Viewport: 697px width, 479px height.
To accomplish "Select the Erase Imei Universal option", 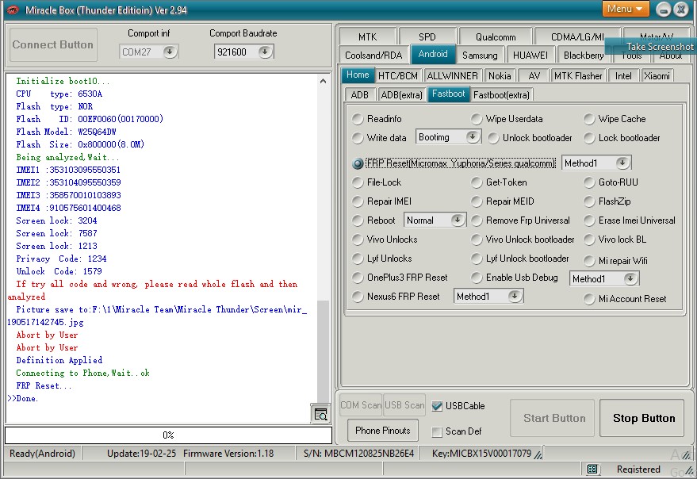I will [x=629, y=220].
